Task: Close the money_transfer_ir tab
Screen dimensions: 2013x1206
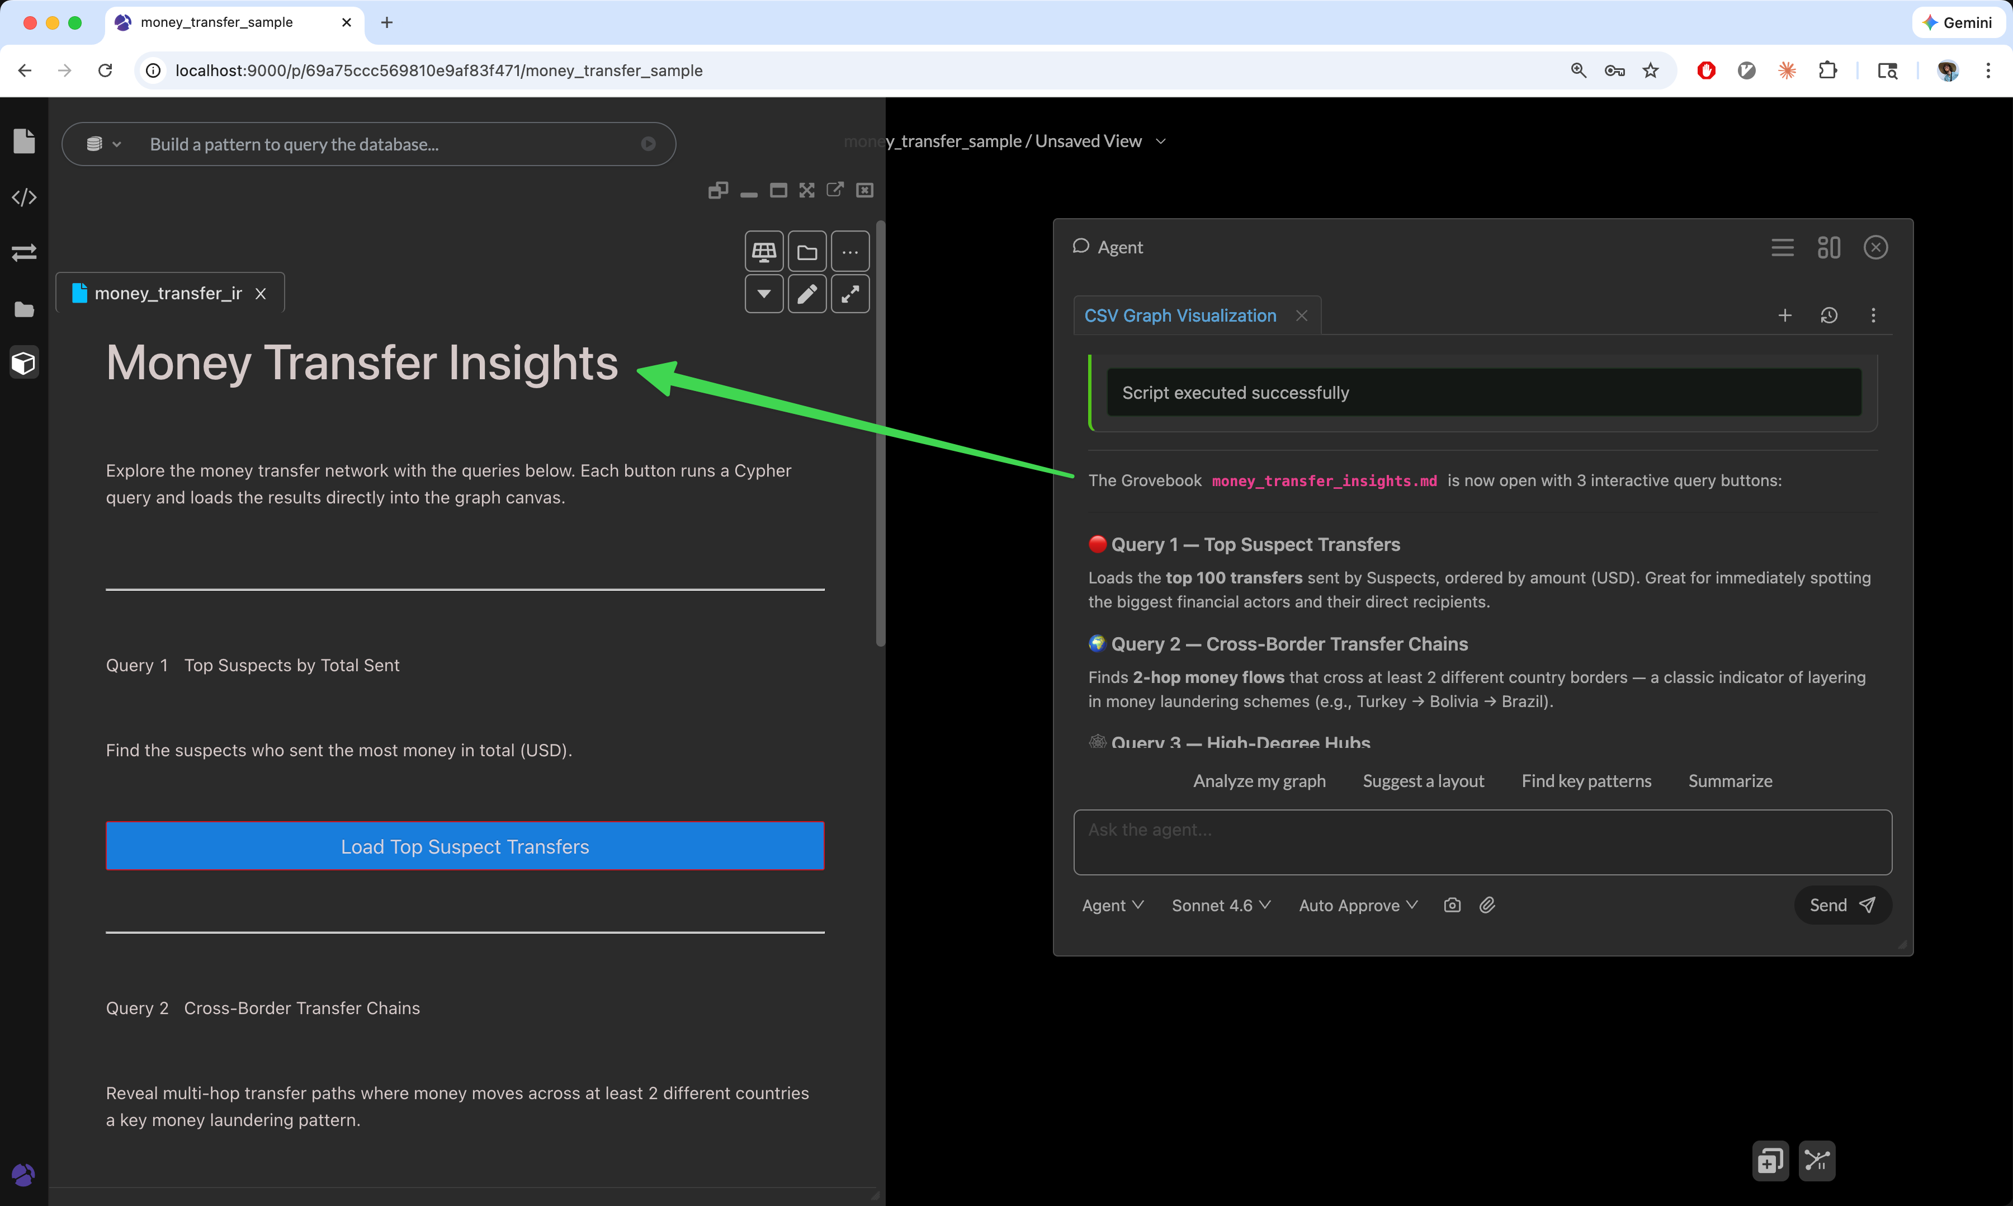Action: pyautogui.click(x=261, y=293)
